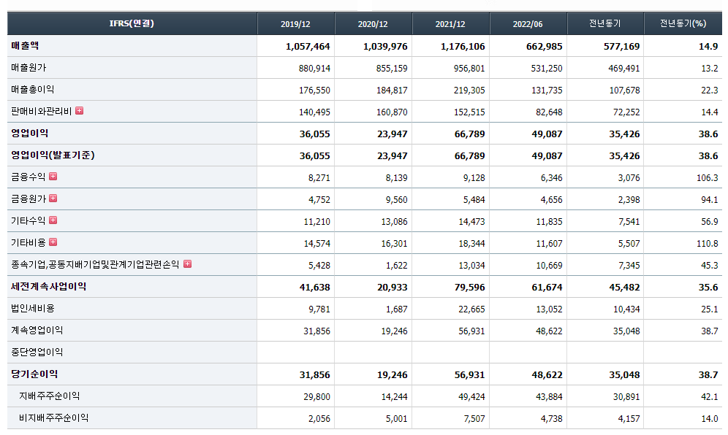Screen dimensions: 728x435
Task: Click the 1,176,106 revenue cell
Action: pyautogui.click(x=463, y=47)
